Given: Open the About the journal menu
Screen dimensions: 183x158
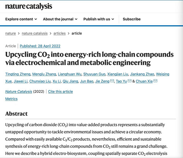Looking at the screenshot, I should [x=60, y=19].
